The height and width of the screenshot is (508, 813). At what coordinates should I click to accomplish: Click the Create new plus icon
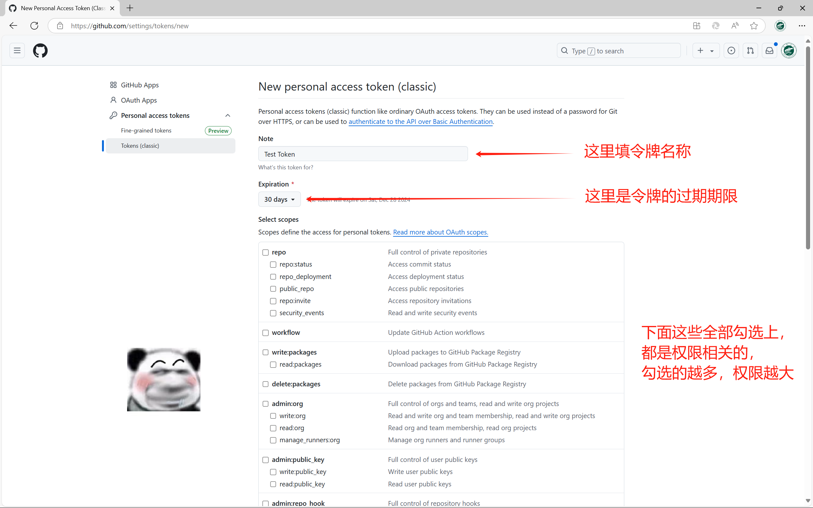point(701,51)
